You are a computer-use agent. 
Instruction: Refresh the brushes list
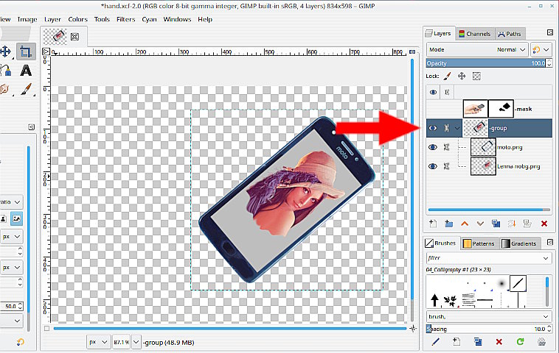pyautogui.click(x=521, y=341)
